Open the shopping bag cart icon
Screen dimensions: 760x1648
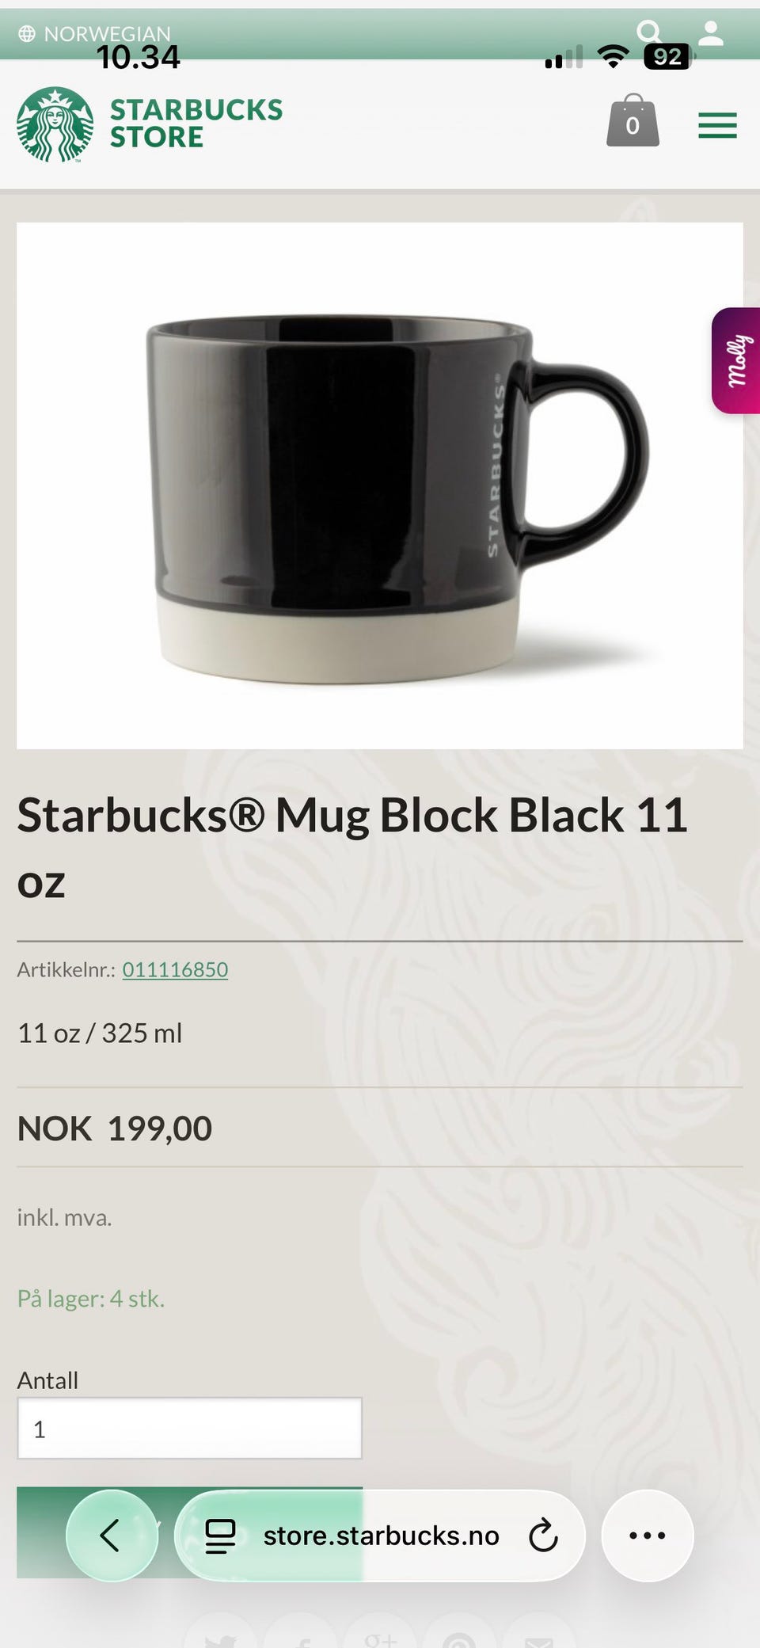pyautogui.click(x=633, y=121)
